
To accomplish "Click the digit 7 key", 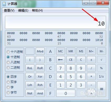I will pos(61,68).
